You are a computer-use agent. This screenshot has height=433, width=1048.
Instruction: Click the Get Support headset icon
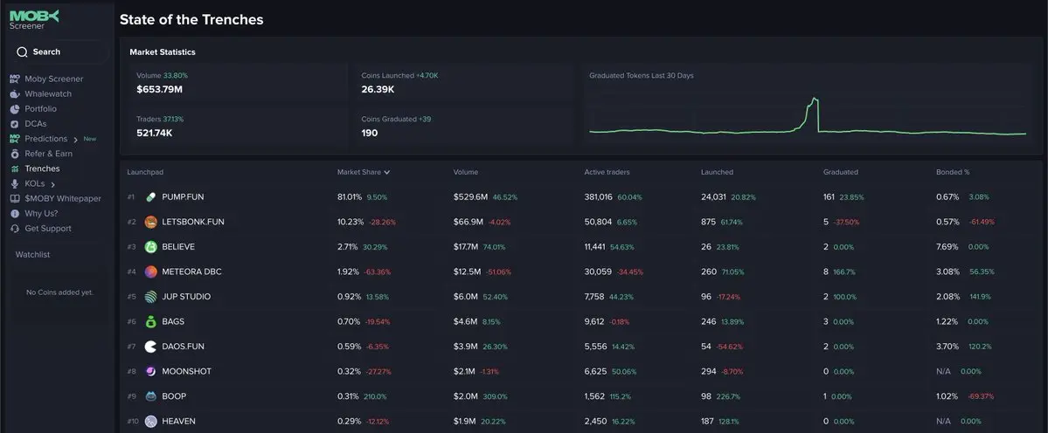tap(15, 229)
